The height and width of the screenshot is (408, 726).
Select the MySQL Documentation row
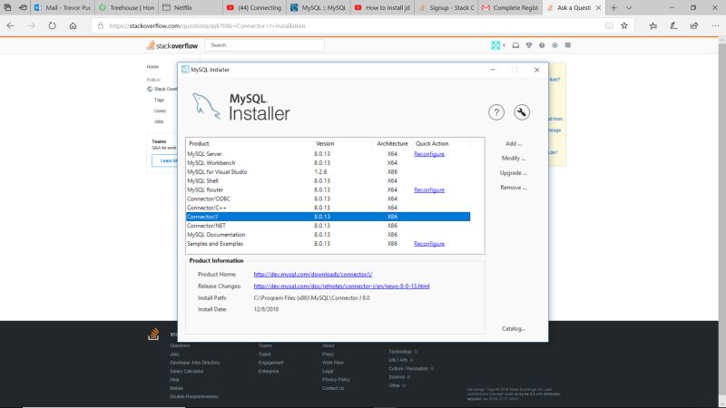click(328, 235)
